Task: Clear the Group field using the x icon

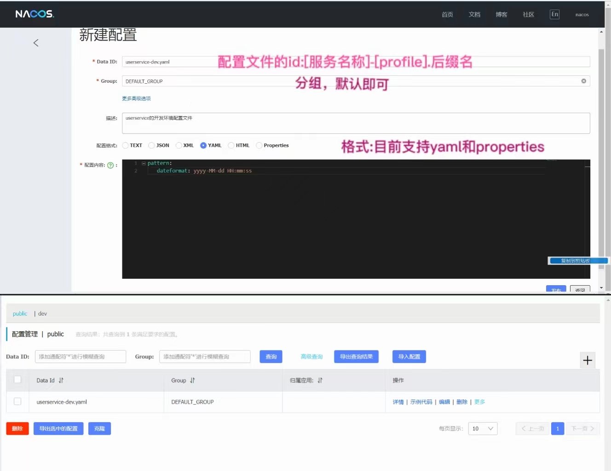Action: (583, 80)
